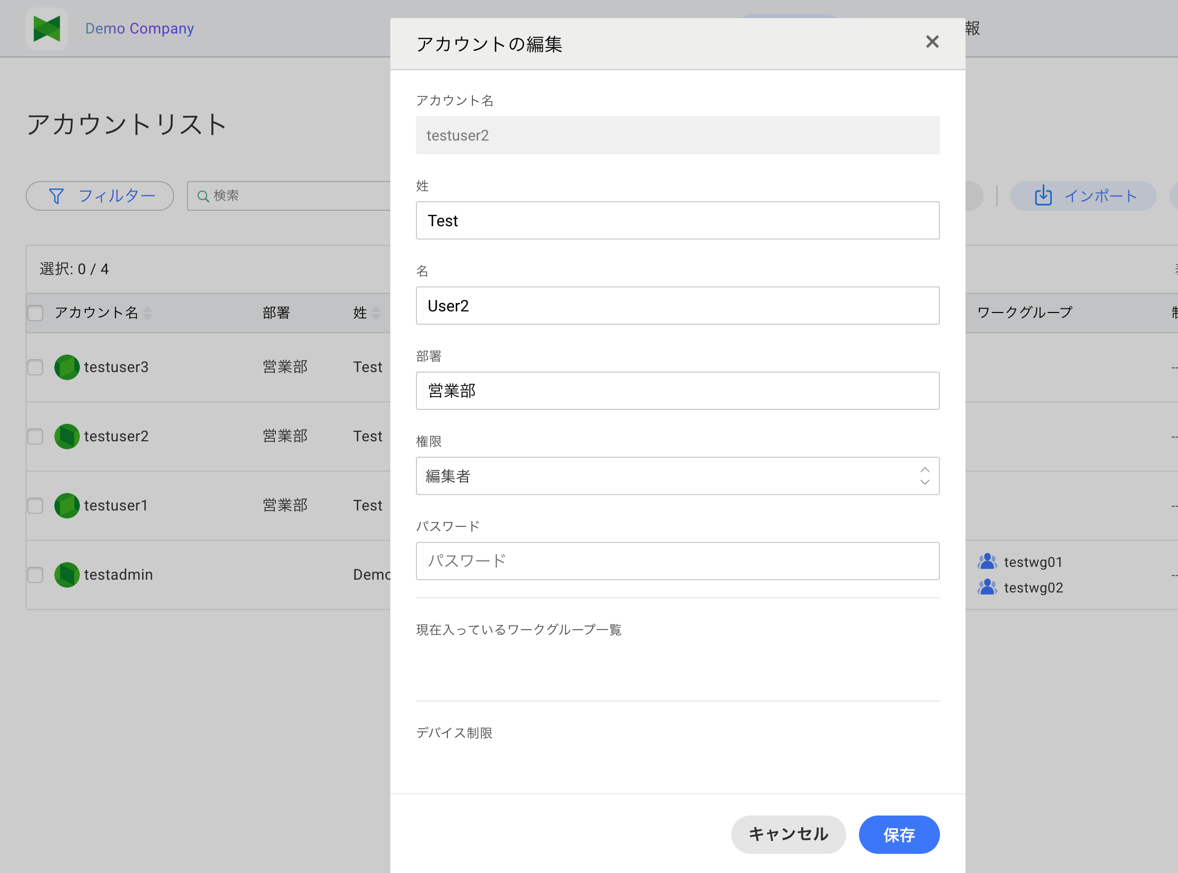Click the filter funnel icon
This screenshot has height=873, width=1178.
point(56,196)
